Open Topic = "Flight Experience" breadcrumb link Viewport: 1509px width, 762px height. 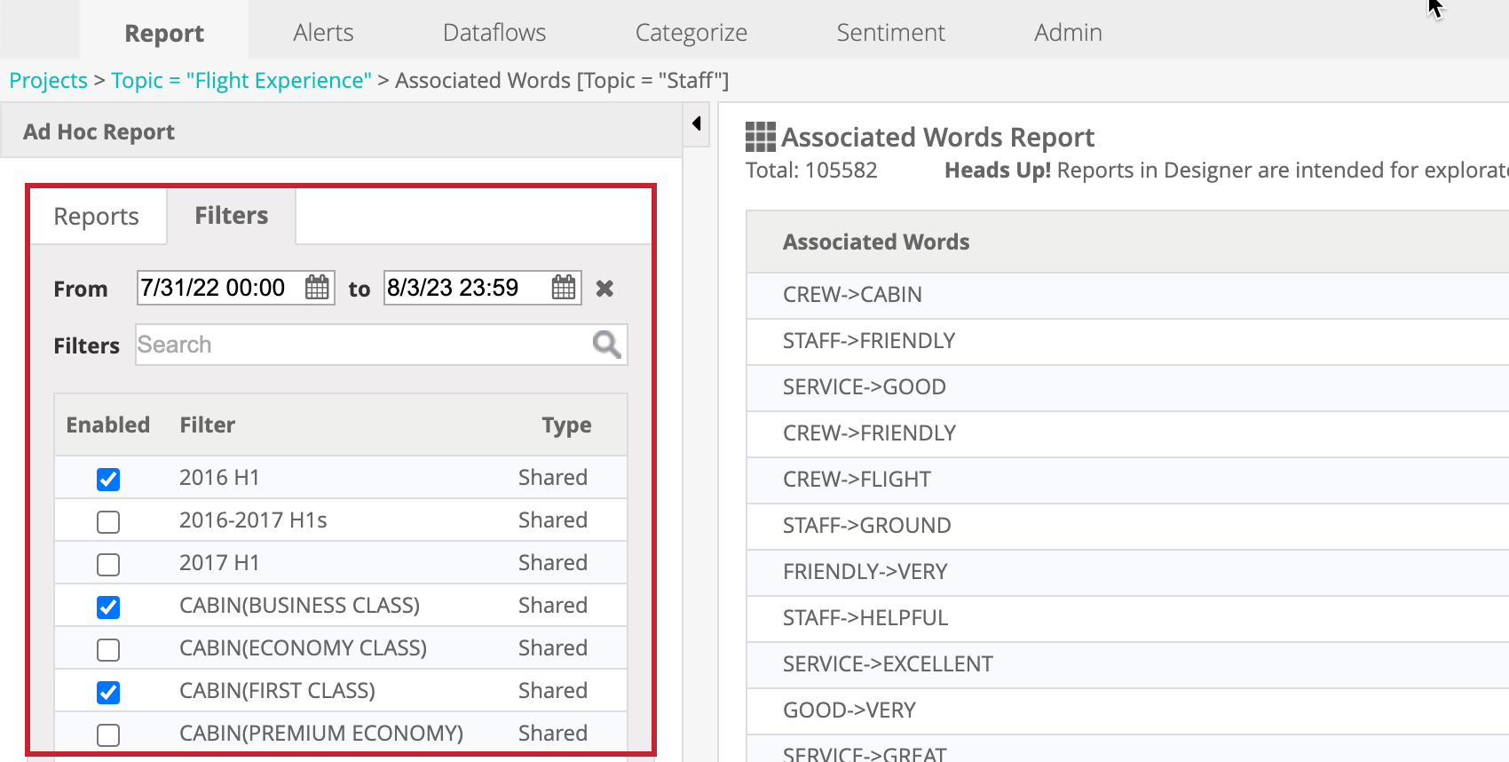click(241, 81)
